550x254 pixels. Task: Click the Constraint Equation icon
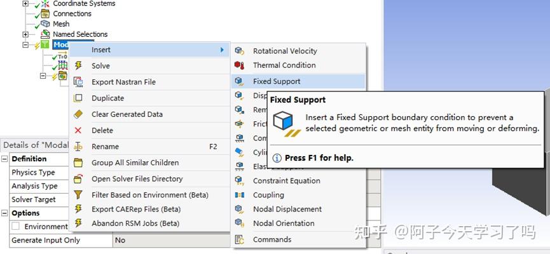[239, 181]
